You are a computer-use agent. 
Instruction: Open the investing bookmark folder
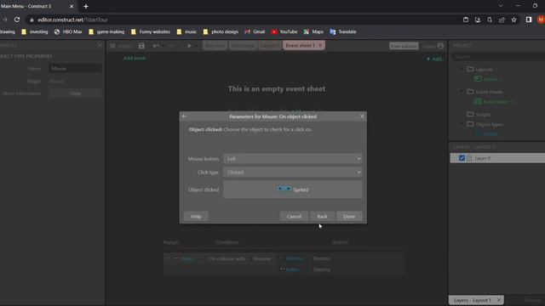pos(34,31)
